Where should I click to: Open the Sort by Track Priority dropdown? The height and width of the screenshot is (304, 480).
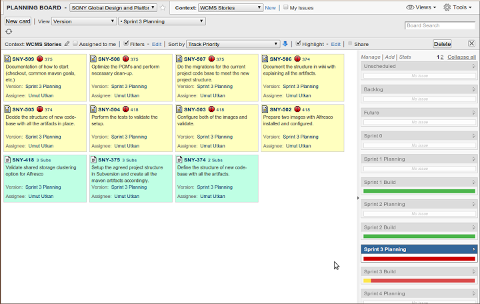tap(233, 44)
